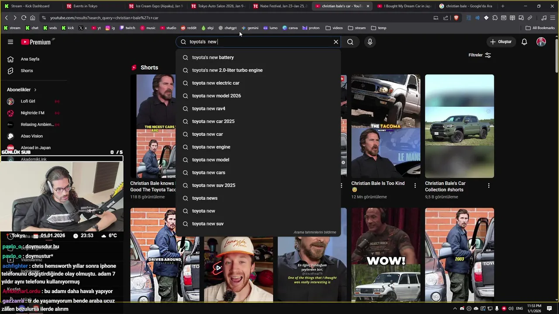Select the "toyota new engine" suggestion

[x=258, y=147]
